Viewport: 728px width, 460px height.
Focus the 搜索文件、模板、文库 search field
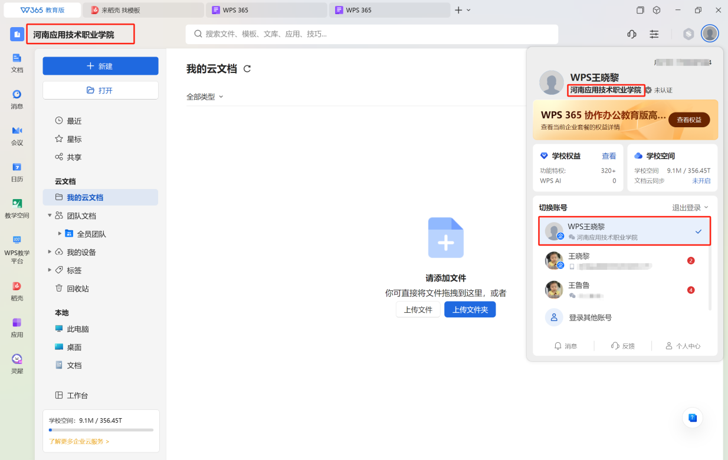(x=372, y=34)
